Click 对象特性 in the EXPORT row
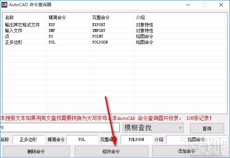Image resolution: width=230 pixels, height=158 pixels. [x=144, y=25]
